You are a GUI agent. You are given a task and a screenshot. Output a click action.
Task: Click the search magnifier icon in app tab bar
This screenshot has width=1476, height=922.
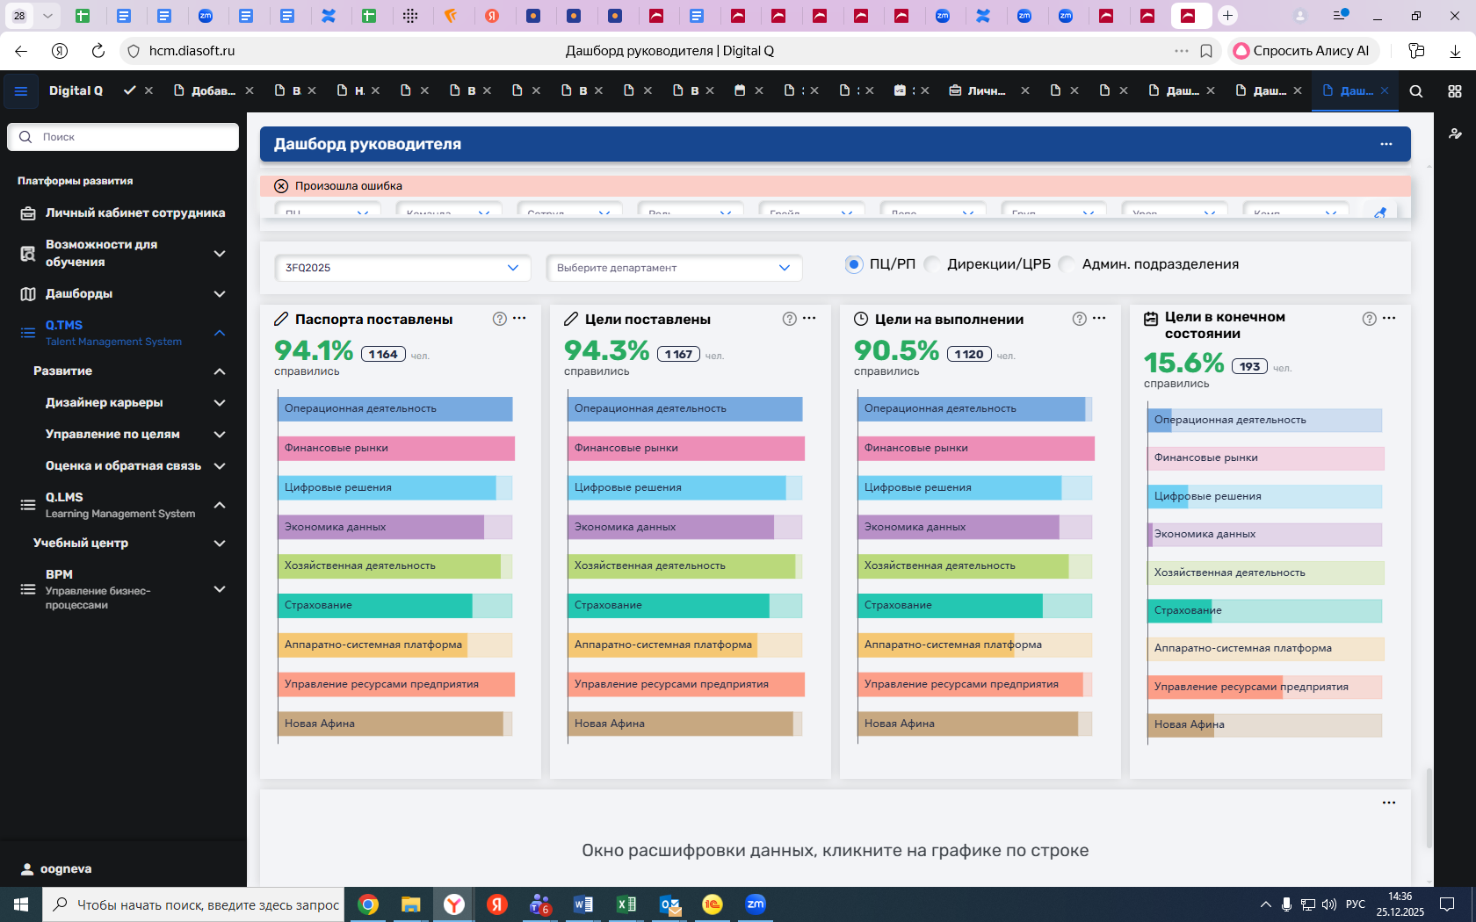[1415, 91]
